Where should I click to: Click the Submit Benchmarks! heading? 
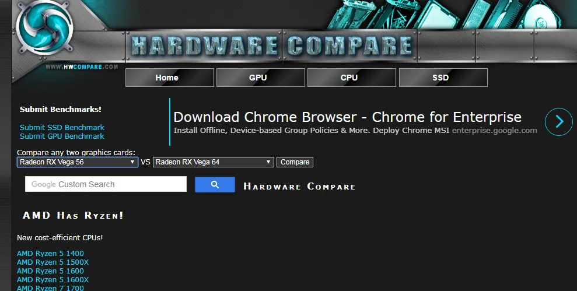coord(60,109)
